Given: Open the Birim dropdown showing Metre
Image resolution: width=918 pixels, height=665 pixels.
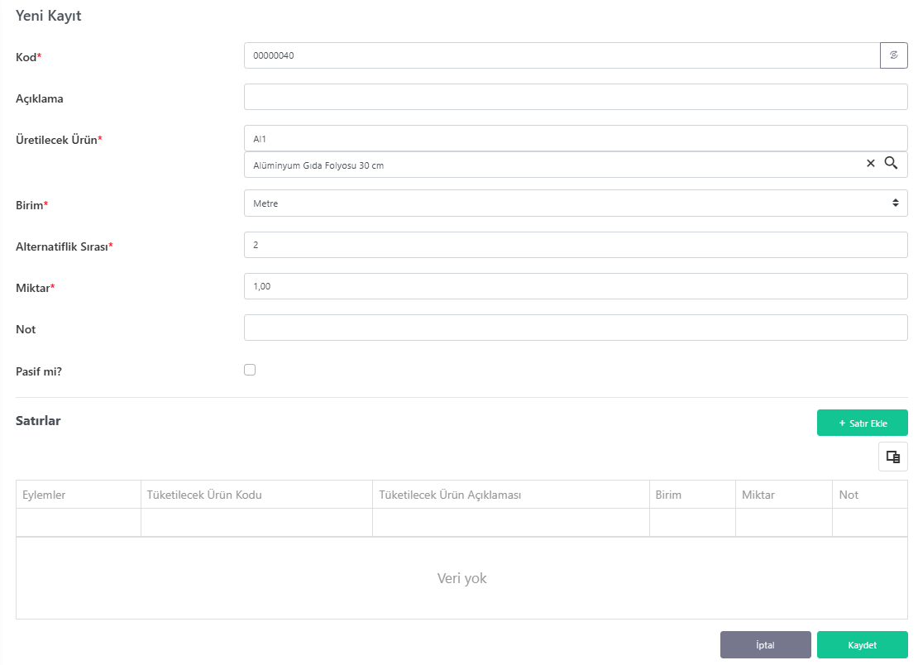Looking at the screenshot, I should pyautogui.click(x=576, y=203).
